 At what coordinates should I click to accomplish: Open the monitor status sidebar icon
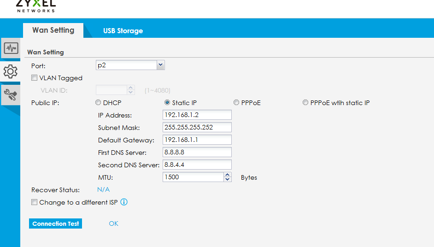[11, 48]
